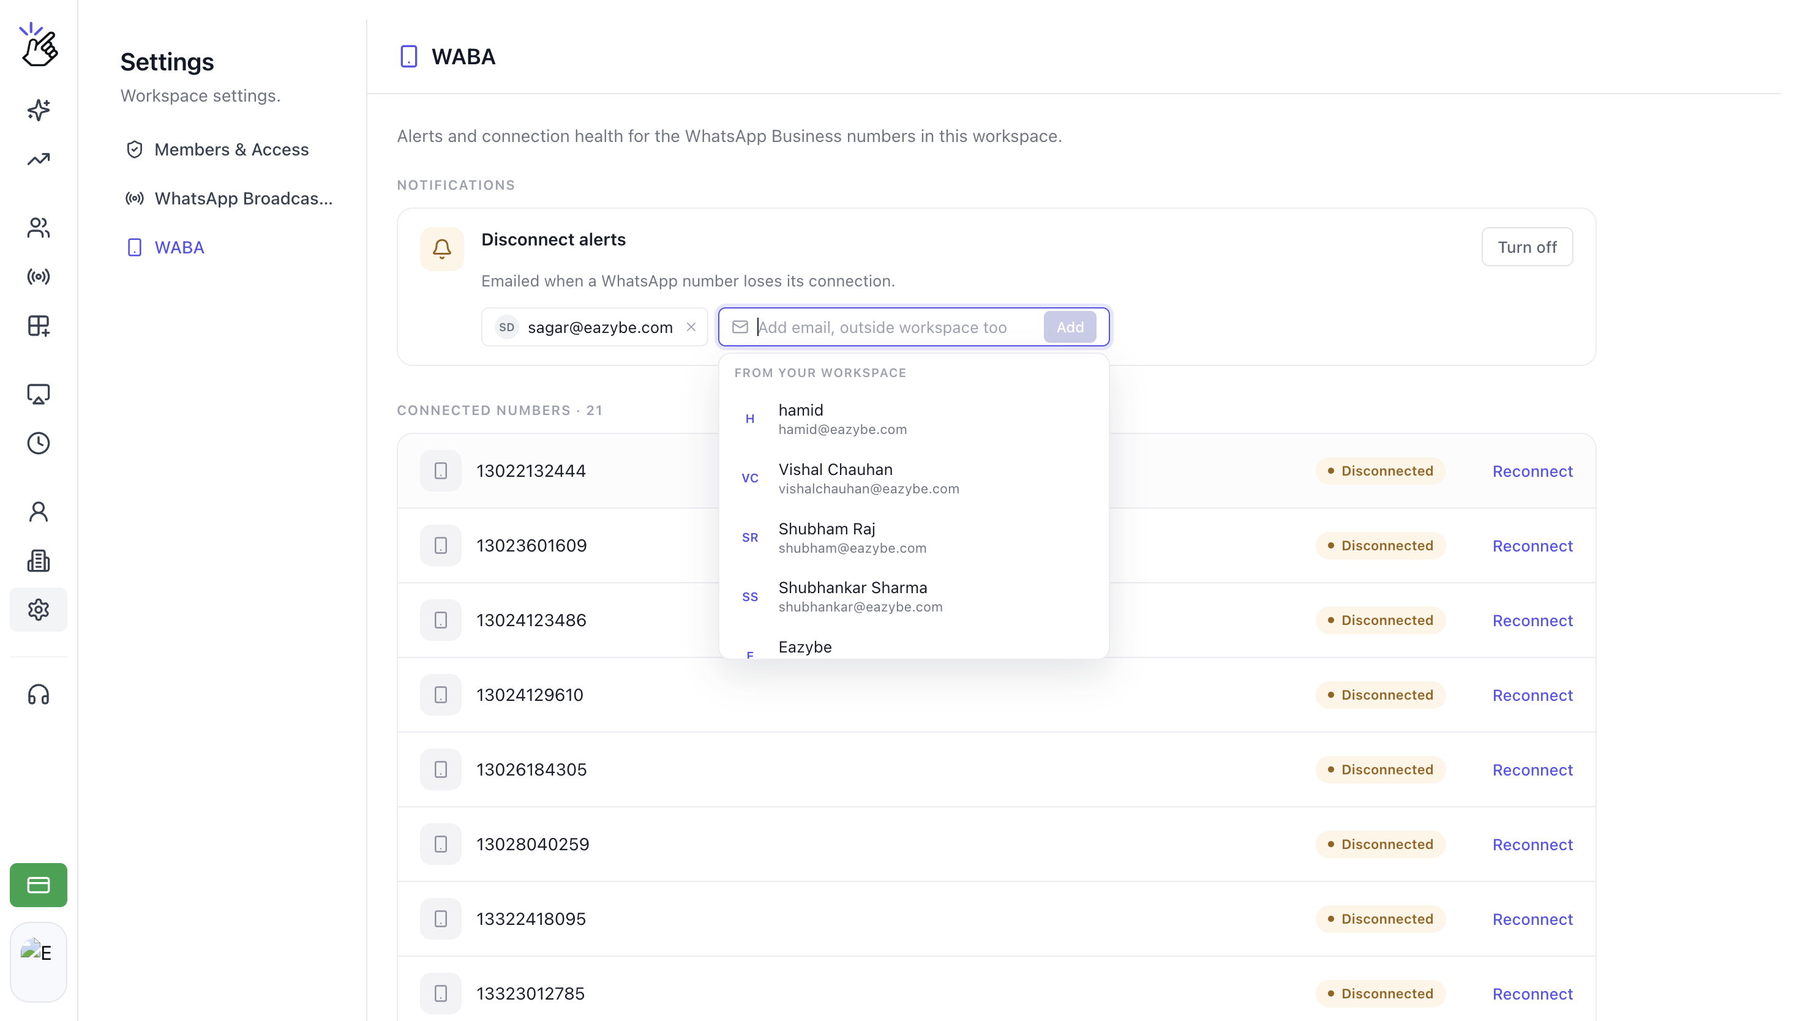Select Shubham Raj from workspace suggestions

913,538
